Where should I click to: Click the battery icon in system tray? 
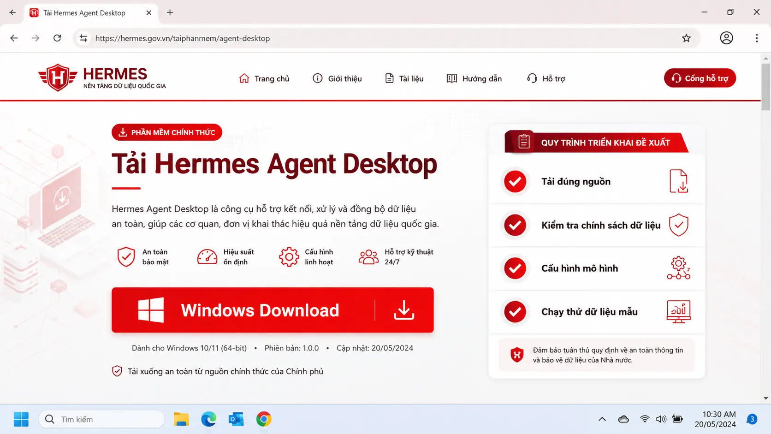(677, 419)
